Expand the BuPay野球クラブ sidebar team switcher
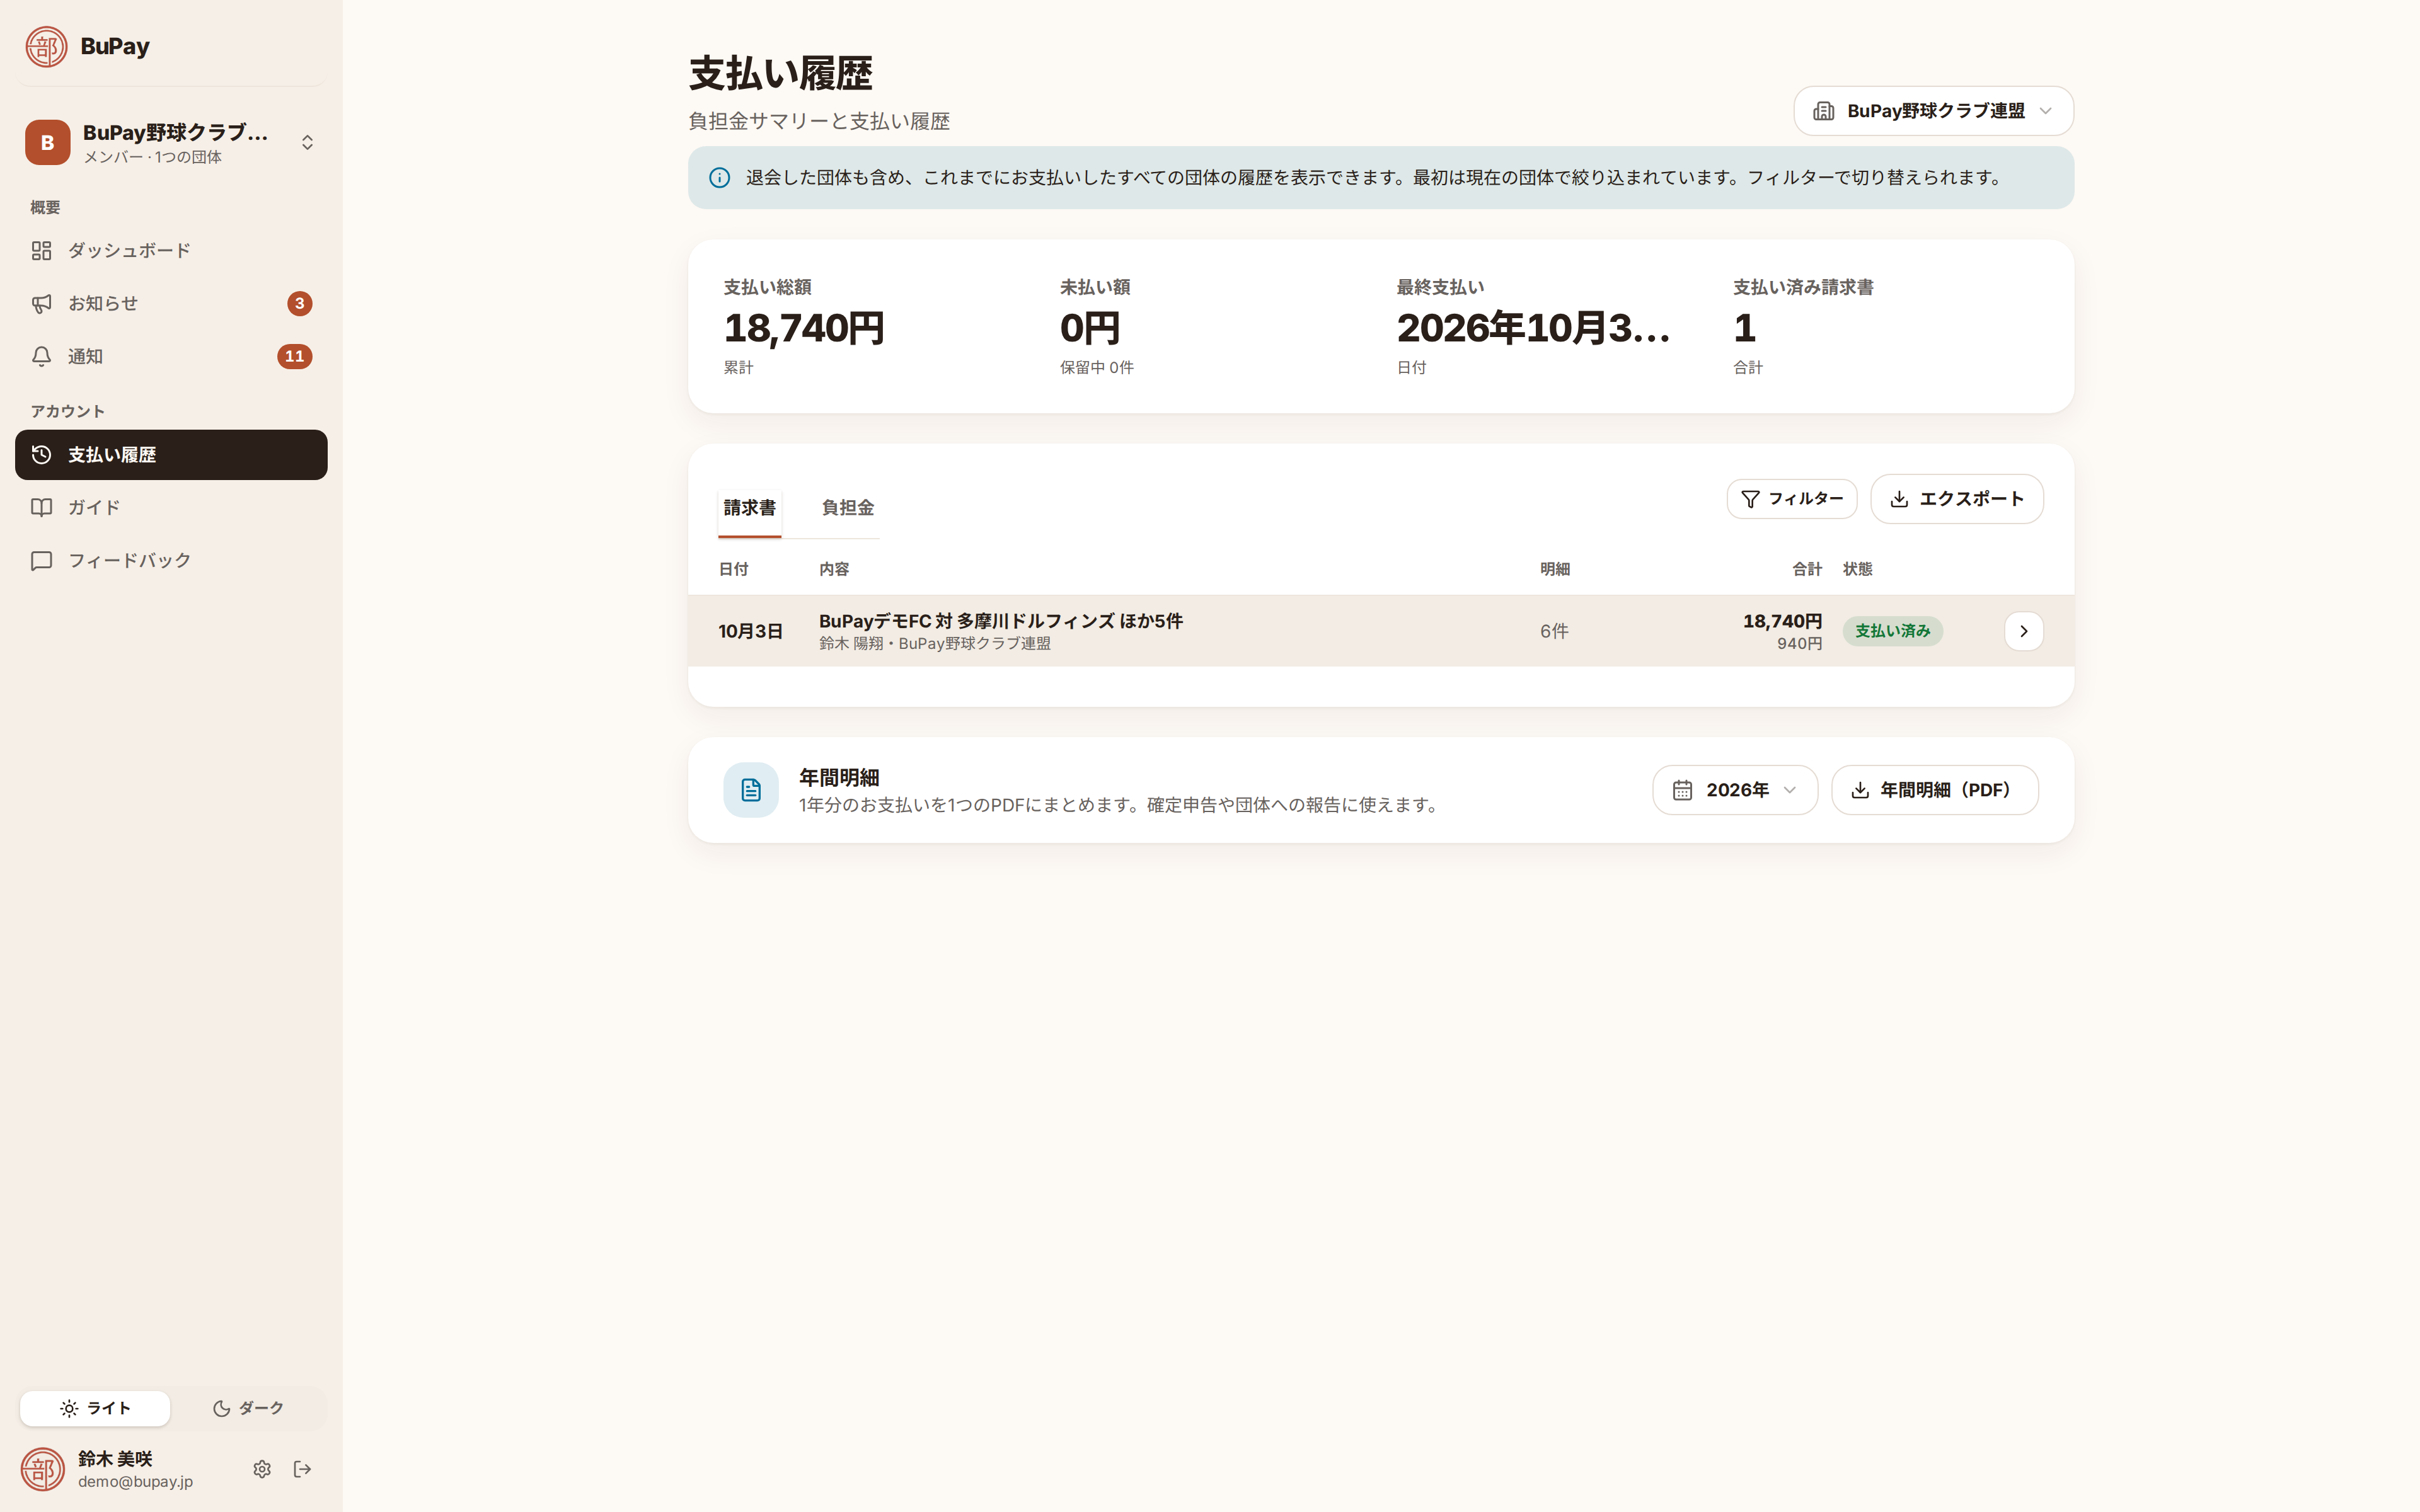2420x1512 pixels. [x=171, y=142]
